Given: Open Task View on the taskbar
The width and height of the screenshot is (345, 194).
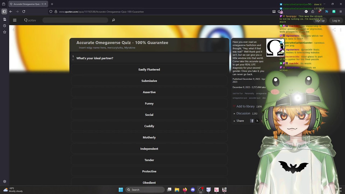Looking at the screenshot, I should (169, 190).
